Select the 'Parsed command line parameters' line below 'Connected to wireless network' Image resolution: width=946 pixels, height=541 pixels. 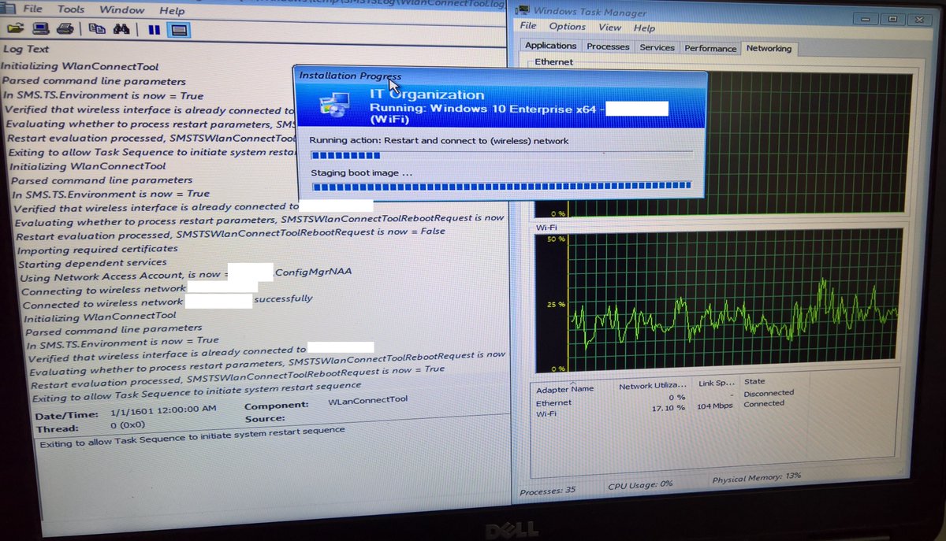114,330
